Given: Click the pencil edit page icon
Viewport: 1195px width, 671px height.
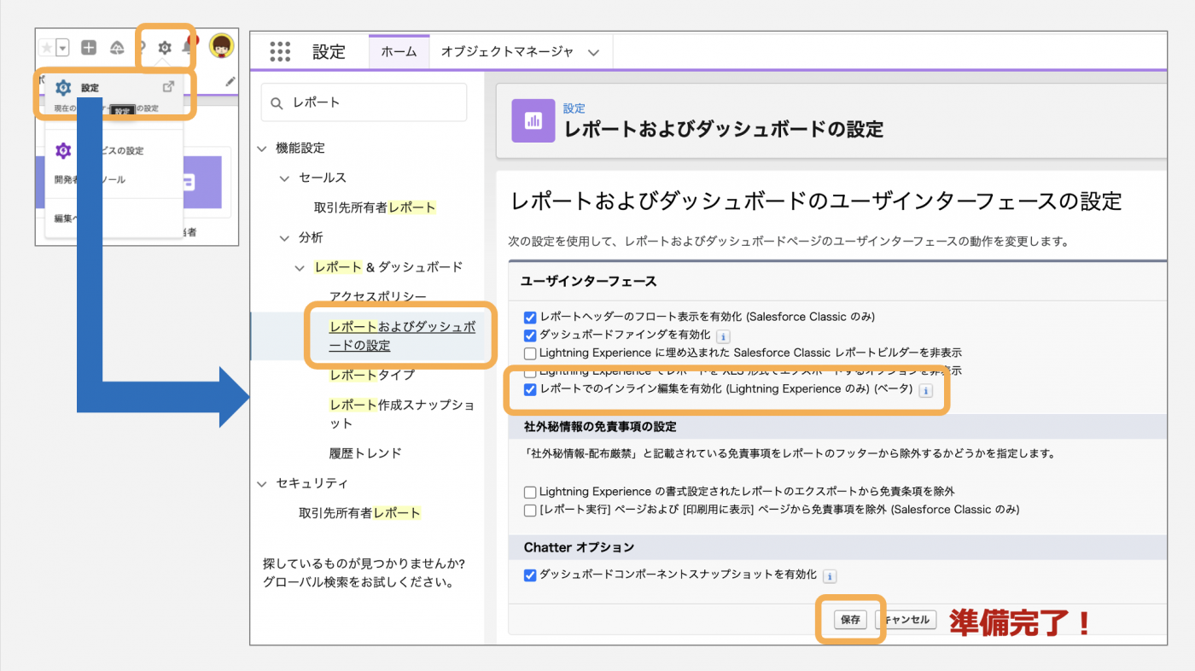Looking at the screenshot, I should (x=230, y=81).
